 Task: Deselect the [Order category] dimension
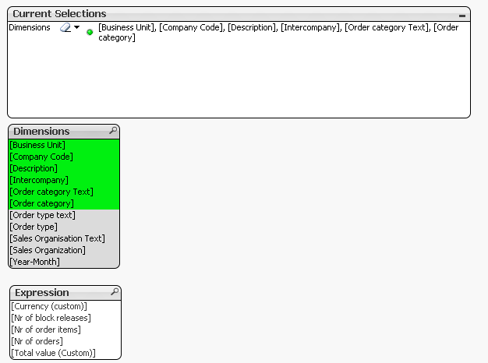tap(64, 203)
